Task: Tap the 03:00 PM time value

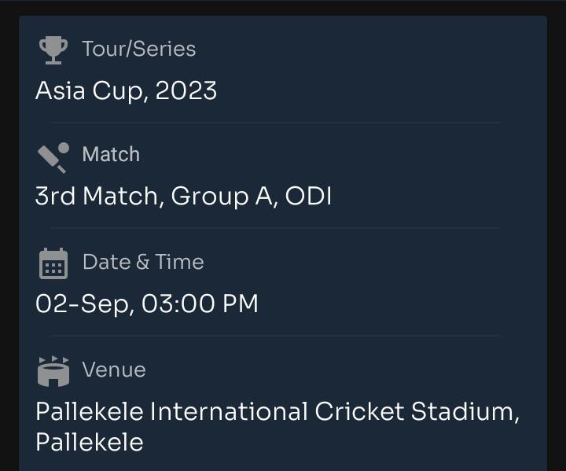Action: coord(200,304)
